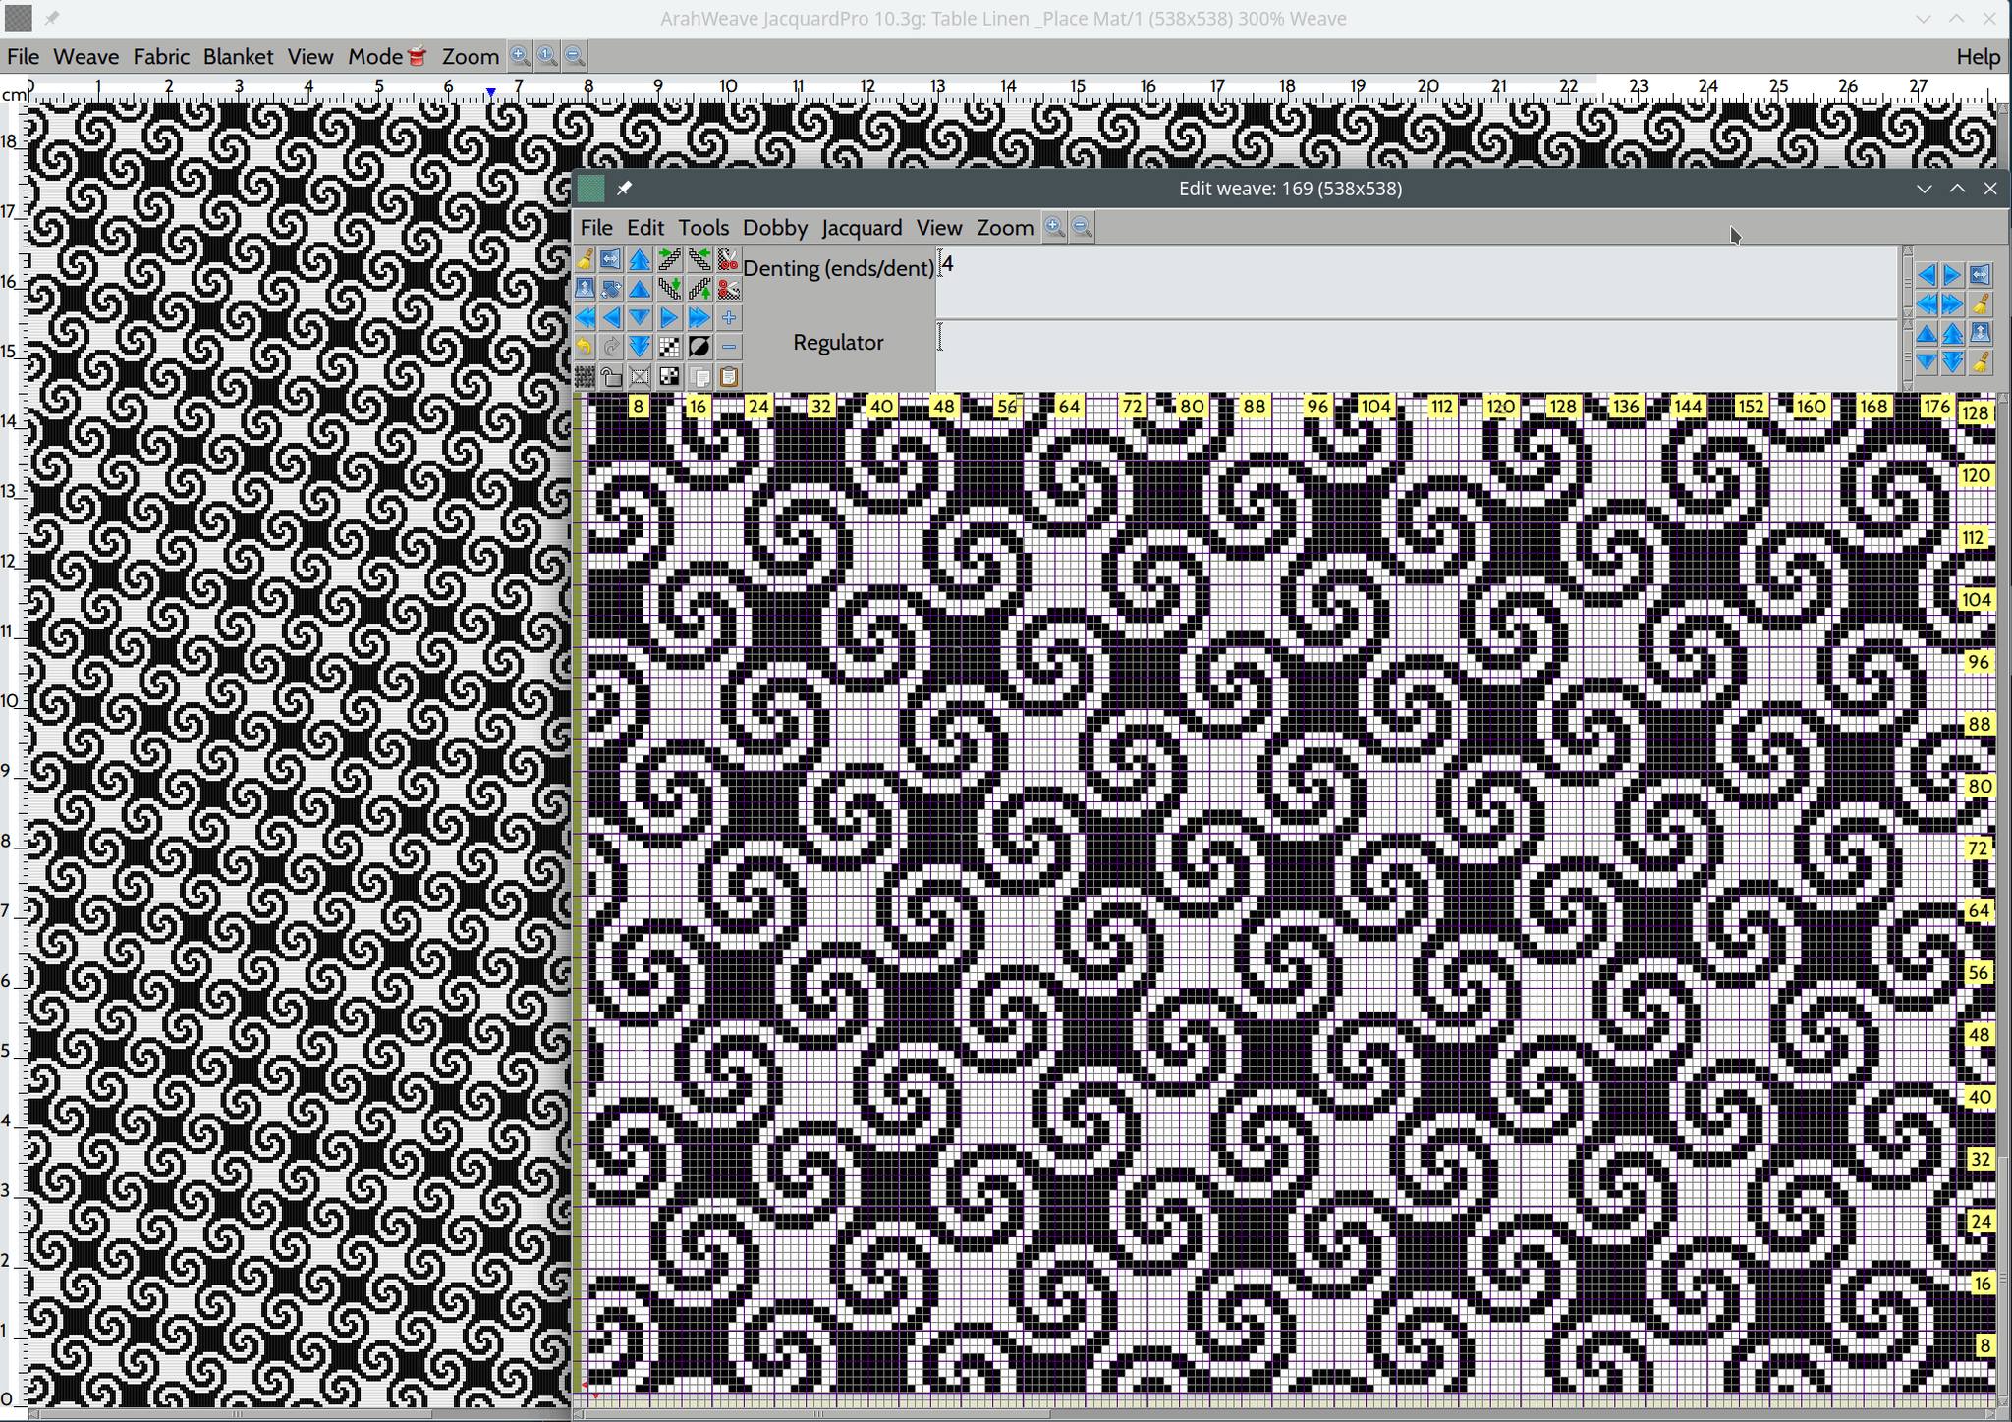Open Blanket menu in main window
The width and height of the screenshot is (2012, 1422).
coord(238,56)
